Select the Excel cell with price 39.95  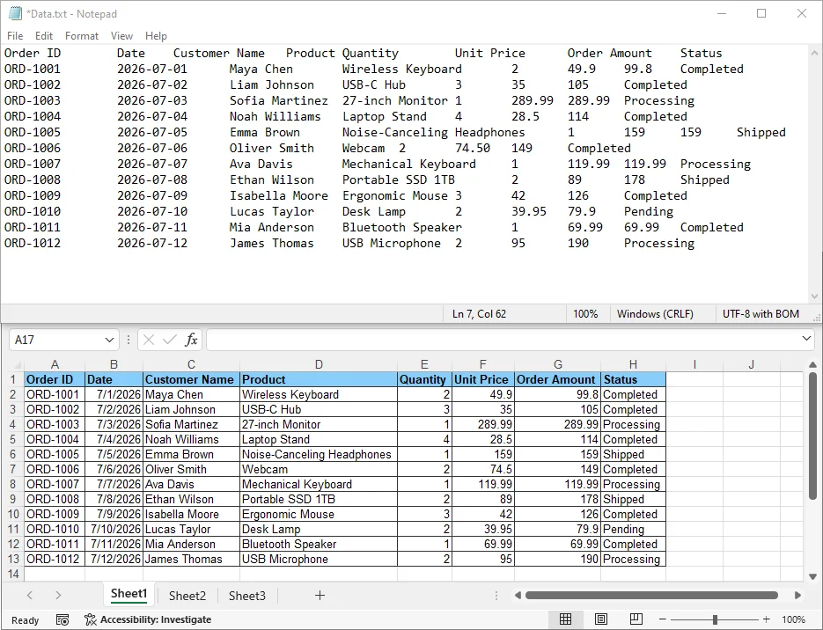(x=483, y=530)
